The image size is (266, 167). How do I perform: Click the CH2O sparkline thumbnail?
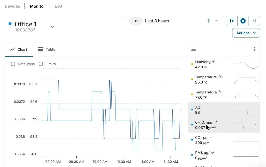pos(246,126)
